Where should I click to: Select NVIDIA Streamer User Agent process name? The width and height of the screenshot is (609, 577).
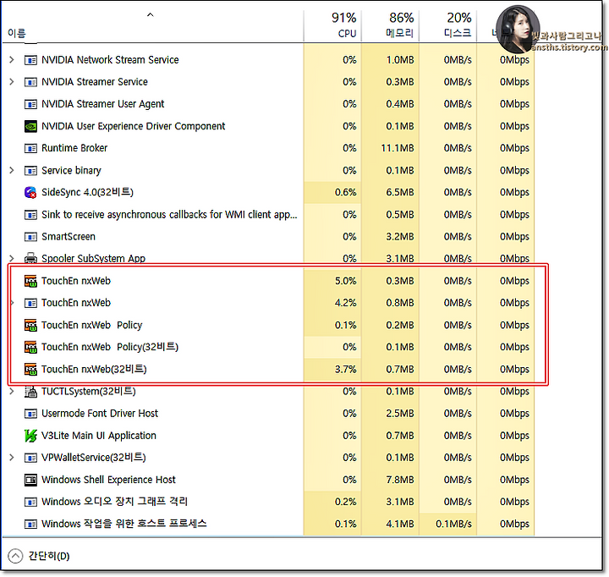[x=102, y=104]
